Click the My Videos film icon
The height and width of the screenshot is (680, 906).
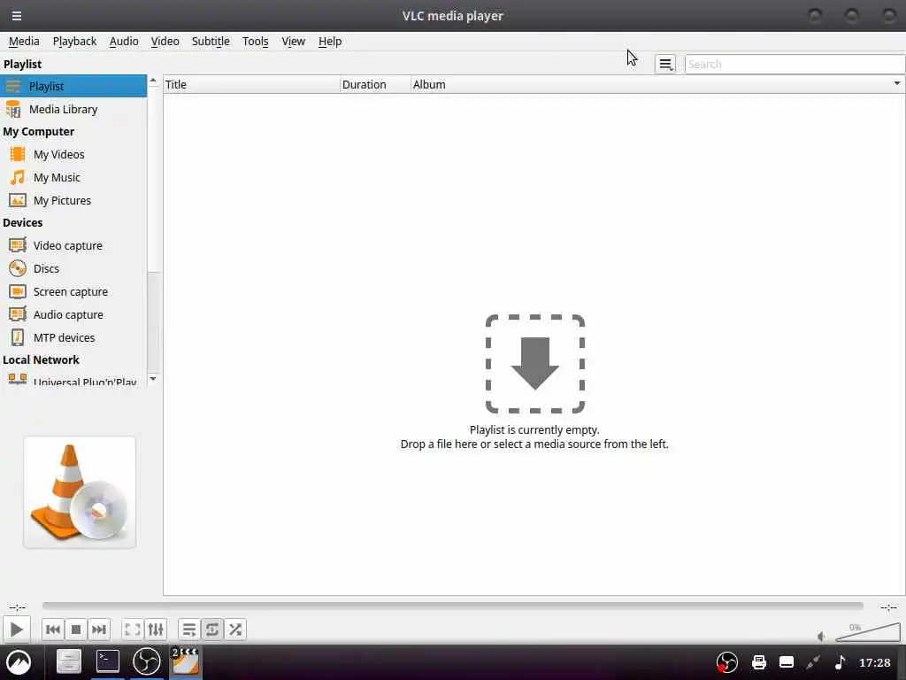pyautogui.click(x=18, y=154)
